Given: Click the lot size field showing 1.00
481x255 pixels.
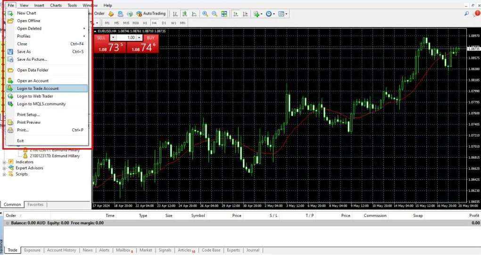Looking at the screenshot, I should point(126,38).
